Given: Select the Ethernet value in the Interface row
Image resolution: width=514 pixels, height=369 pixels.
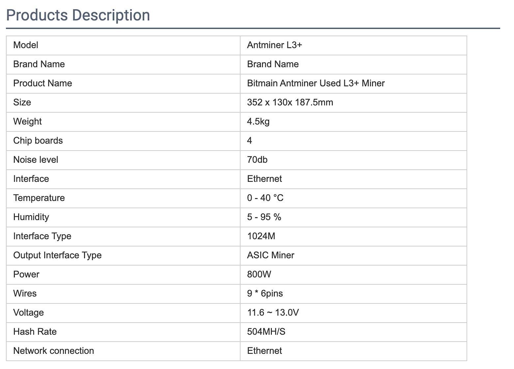Looking at the screenshot, I should click(264, 179).
